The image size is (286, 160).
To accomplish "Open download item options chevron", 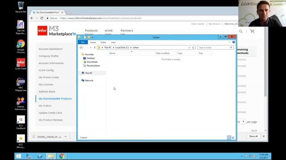I will [66, 136].
